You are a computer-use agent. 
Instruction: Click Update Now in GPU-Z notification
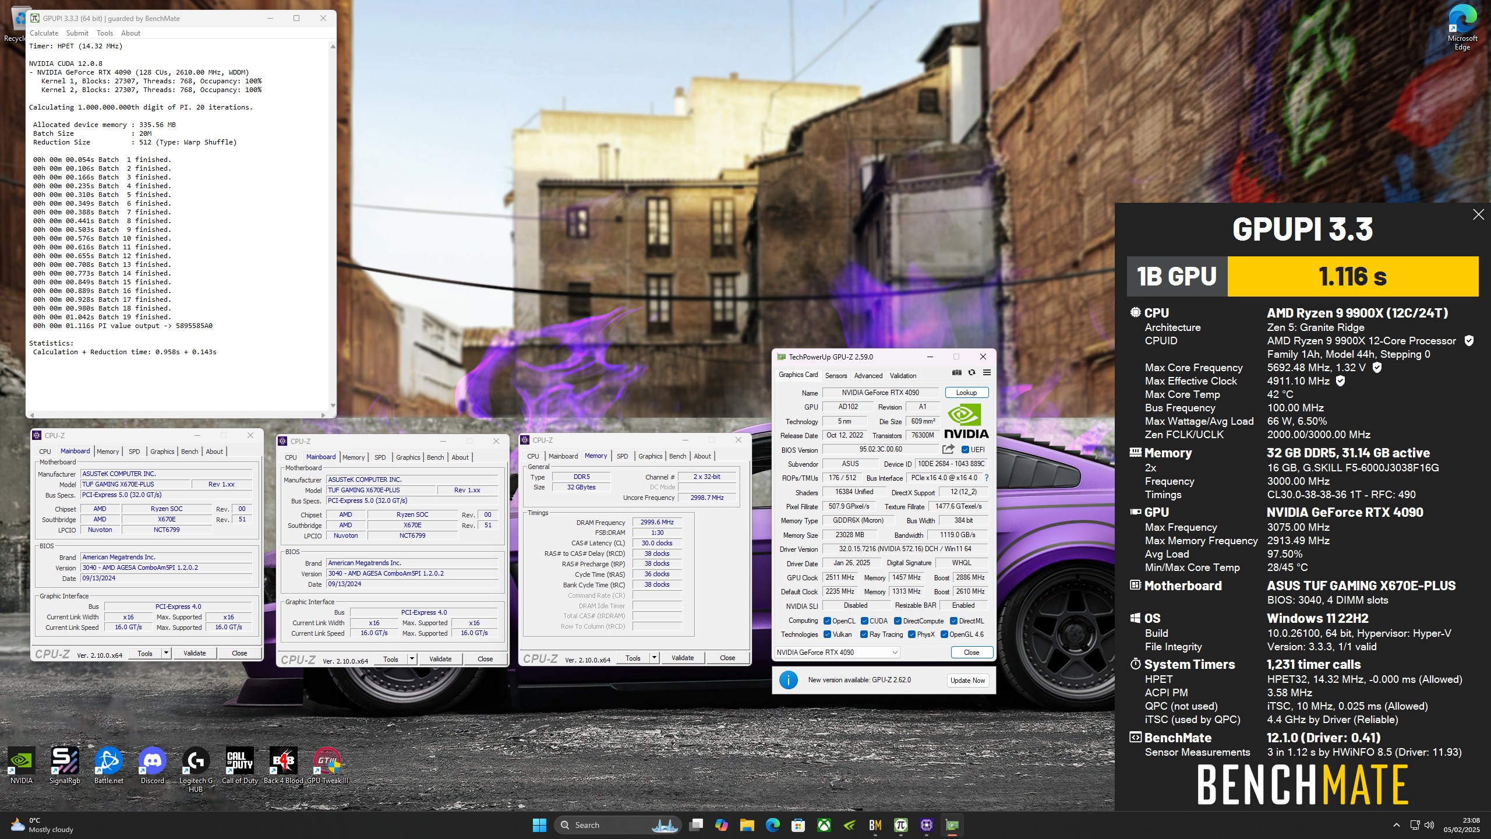(x=967, y=680)
